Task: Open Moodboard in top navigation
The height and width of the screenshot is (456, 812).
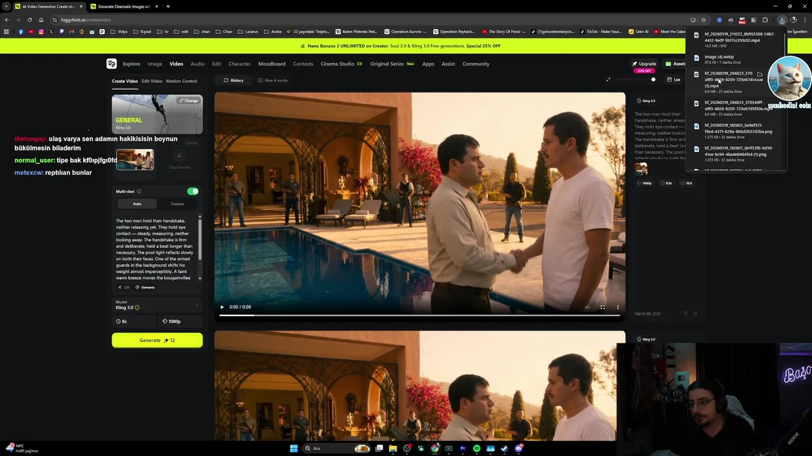Action: (272, 64)
